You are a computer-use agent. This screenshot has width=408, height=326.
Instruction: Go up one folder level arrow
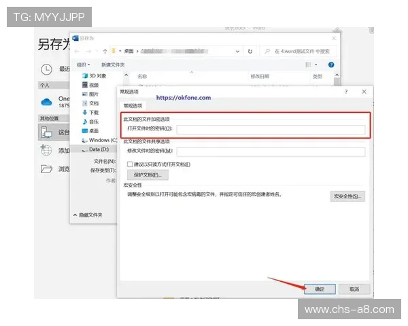[105, 51]
